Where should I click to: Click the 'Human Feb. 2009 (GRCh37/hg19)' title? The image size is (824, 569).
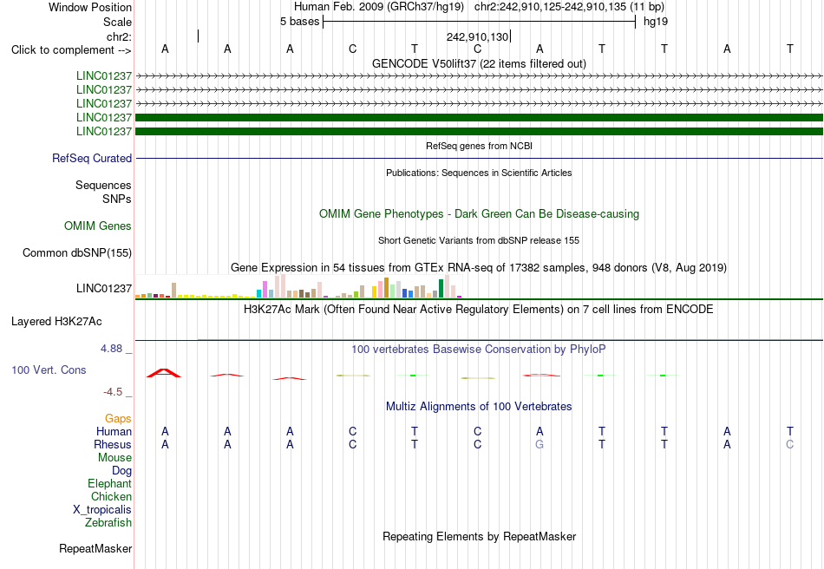click(378, 7)
